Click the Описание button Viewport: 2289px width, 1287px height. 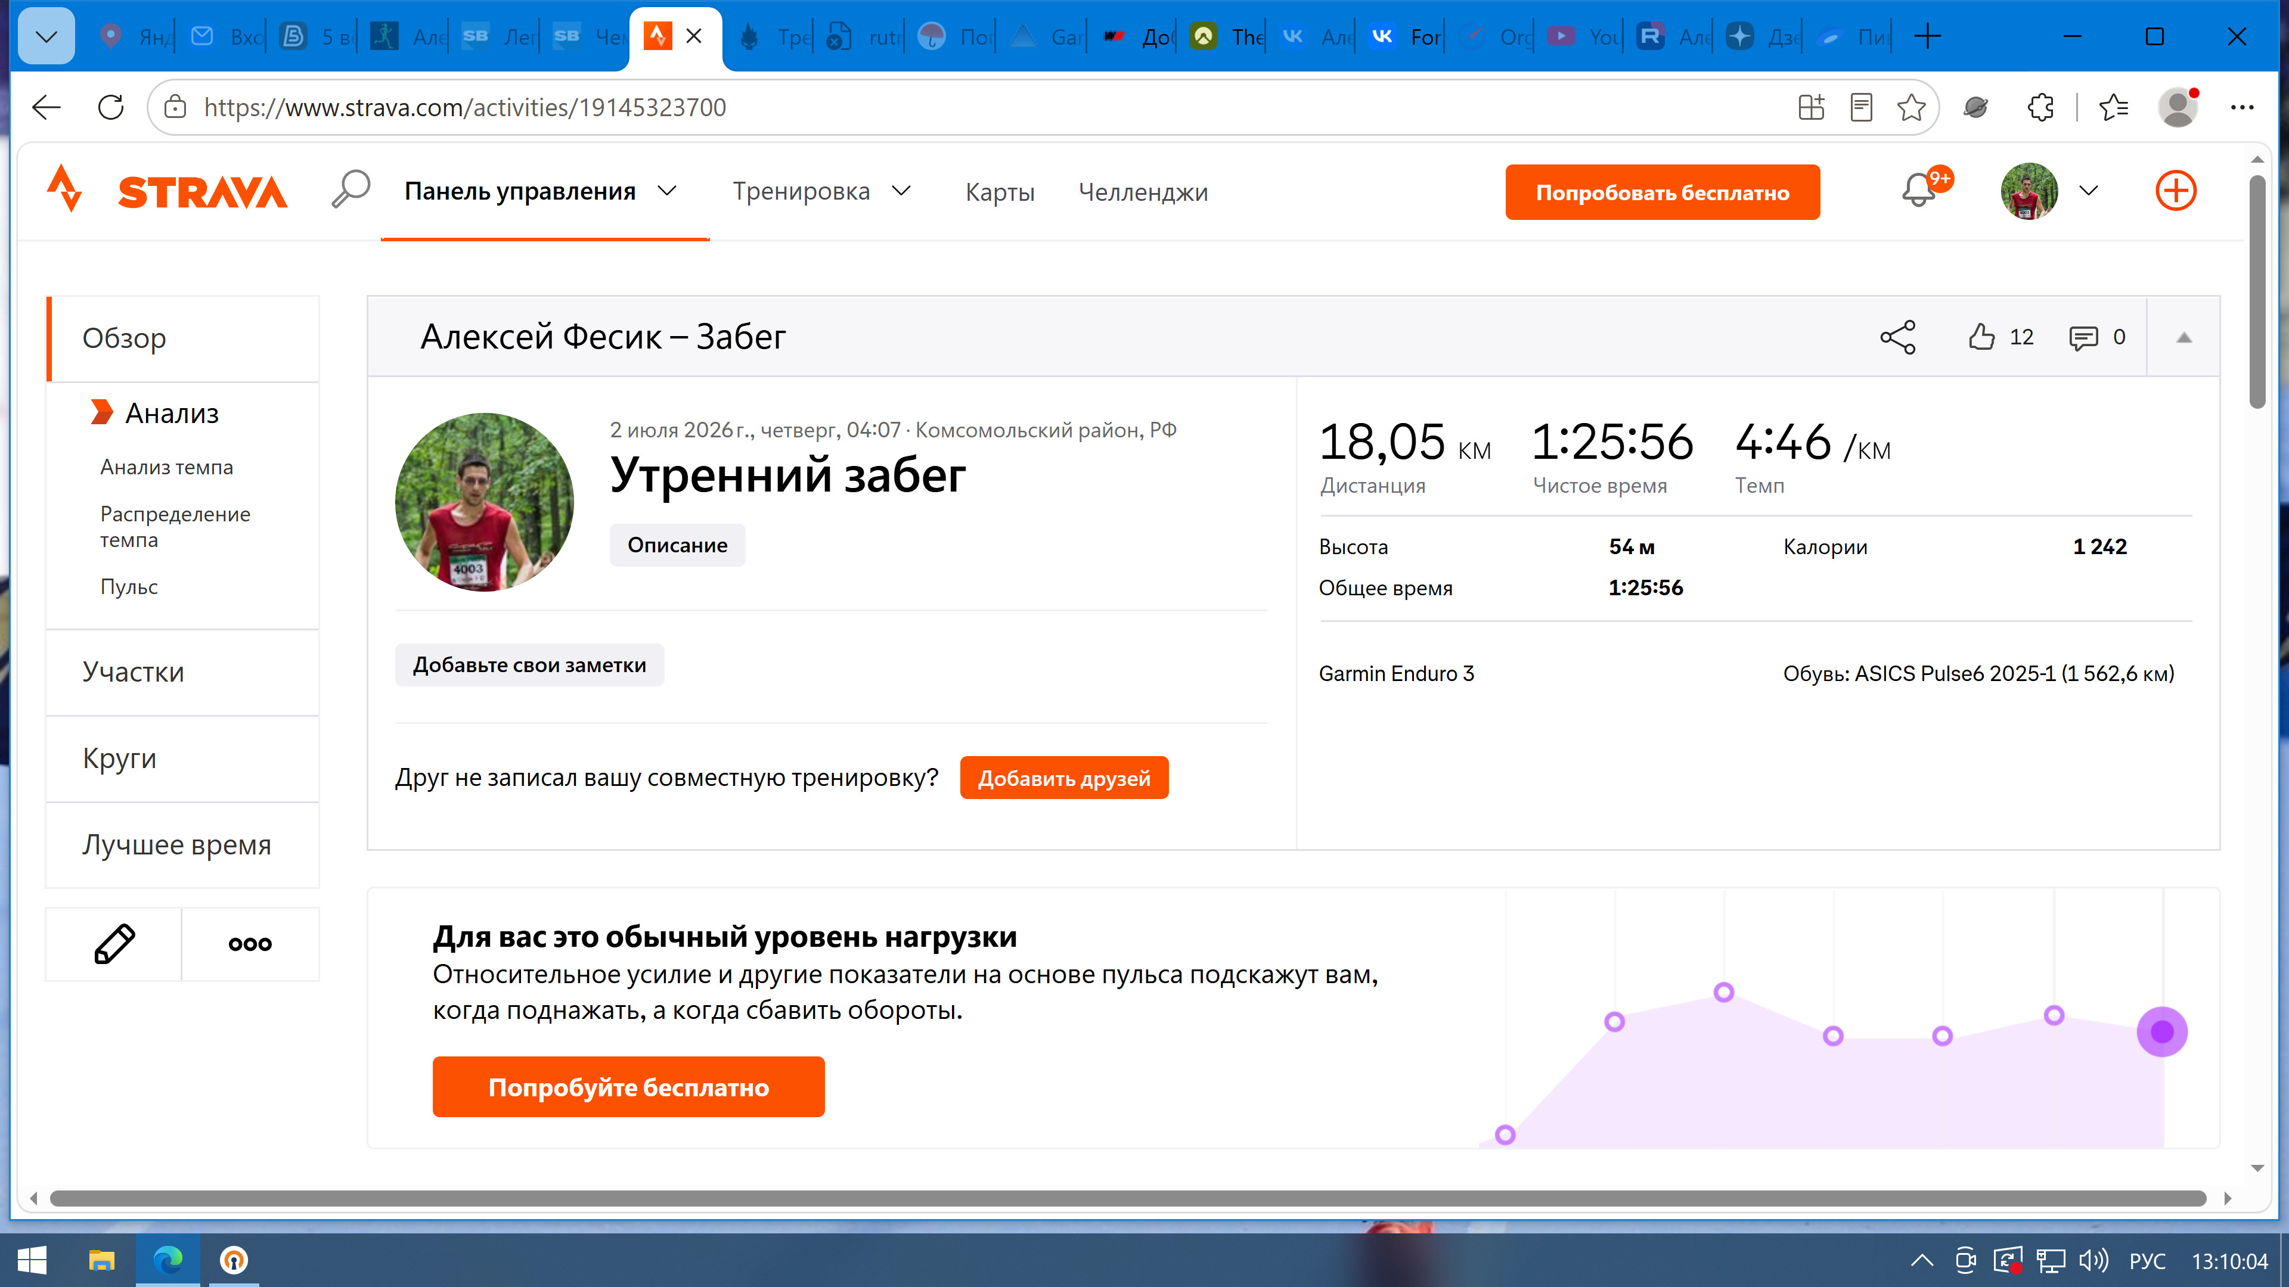point(677,545)
